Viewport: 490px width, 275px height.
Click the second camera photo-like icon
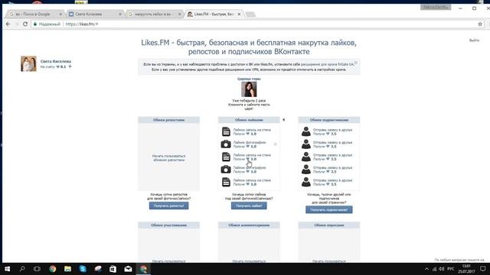[226, 170]
